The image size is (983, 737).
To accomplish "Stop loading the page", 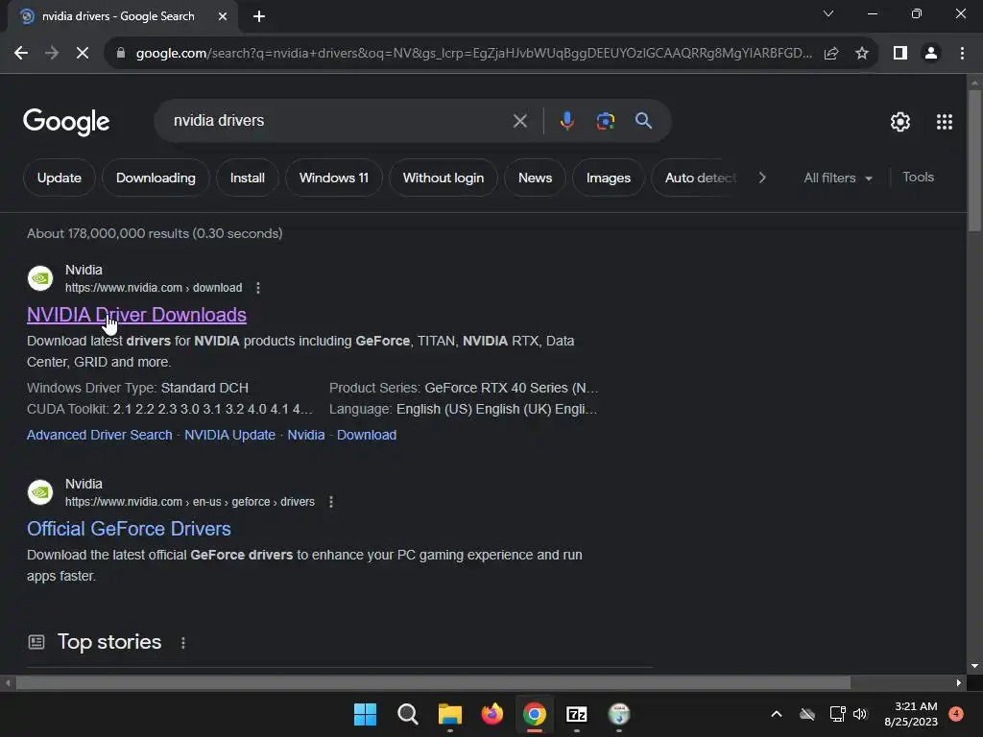I will (x=83, y=54).
